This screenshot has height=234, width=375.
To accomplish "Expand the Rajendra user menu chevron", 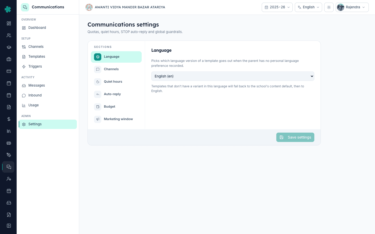I will [x=364, y=7].
